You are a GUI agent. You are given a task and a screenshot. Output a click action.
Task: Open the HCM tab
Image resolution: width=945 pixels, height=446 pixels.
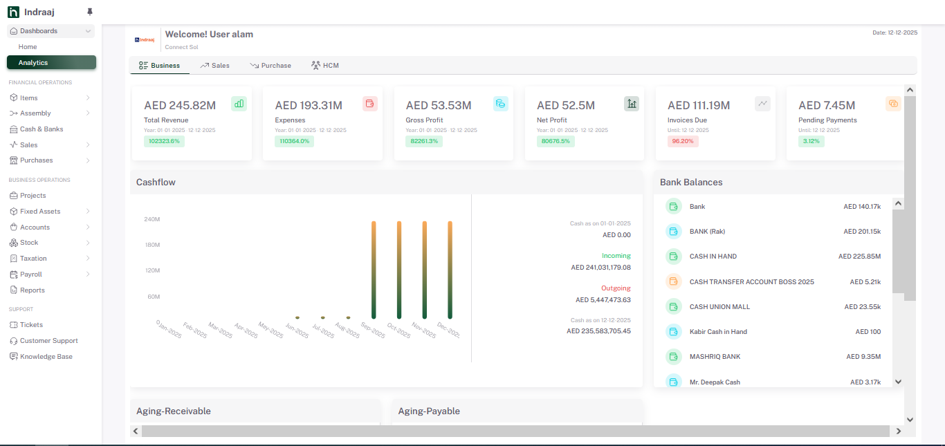coord(325,66)
